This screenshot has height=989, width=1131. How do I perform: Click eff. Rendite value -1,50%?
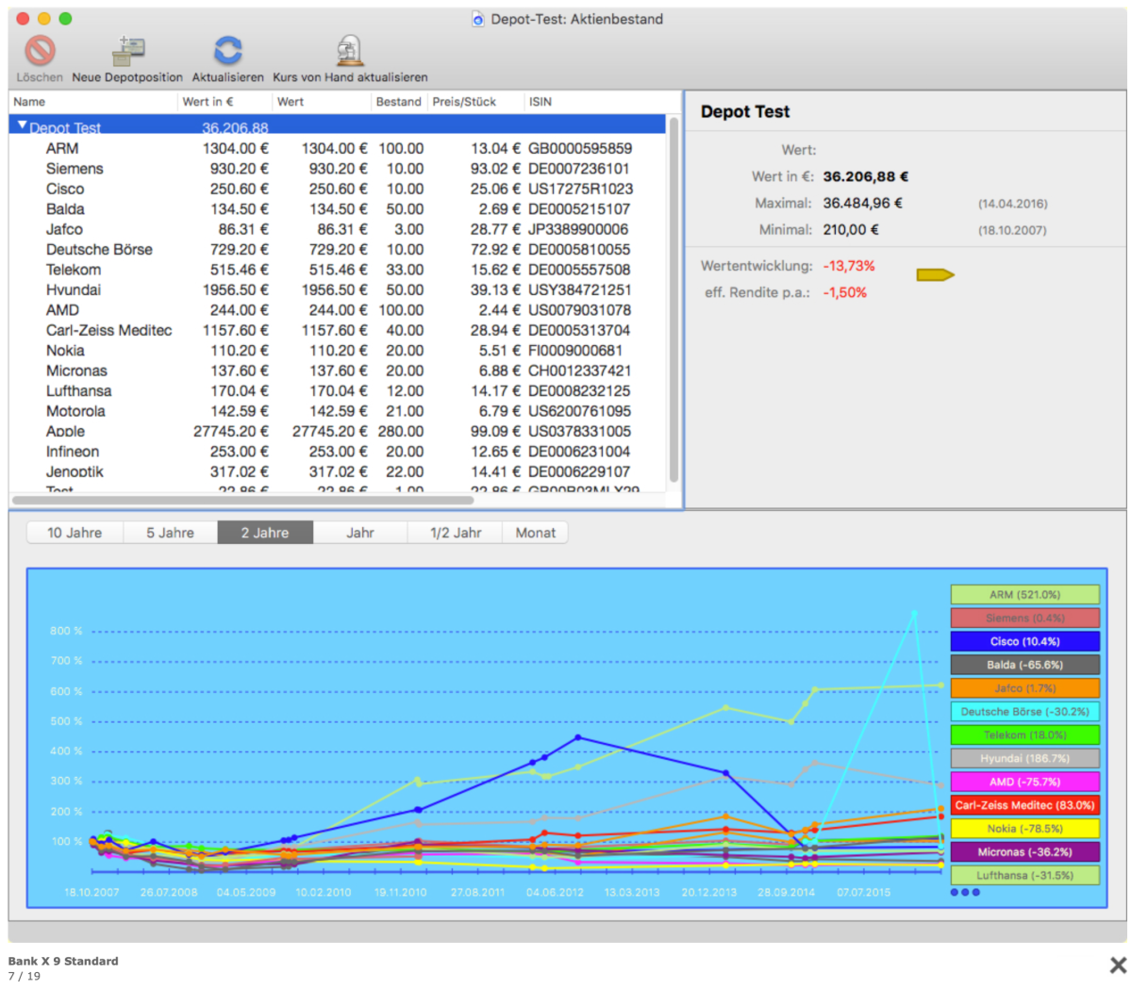(x=844, y=292)
